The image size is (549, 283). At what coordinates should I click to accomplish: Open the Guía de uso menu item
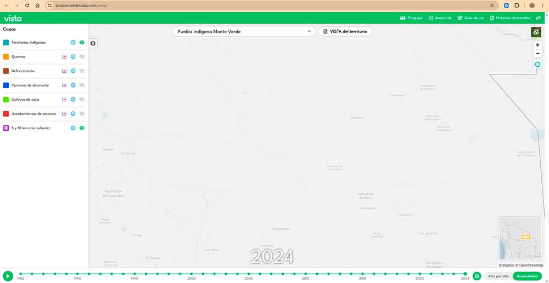471,18
